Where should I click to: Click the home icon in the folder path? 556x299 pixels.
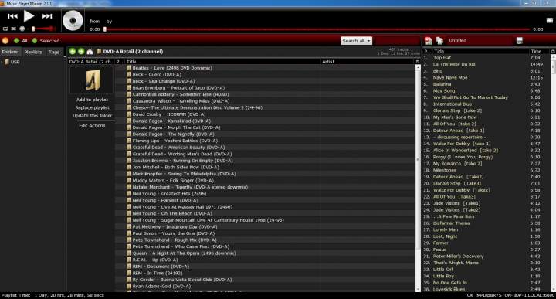coord(90,52)
